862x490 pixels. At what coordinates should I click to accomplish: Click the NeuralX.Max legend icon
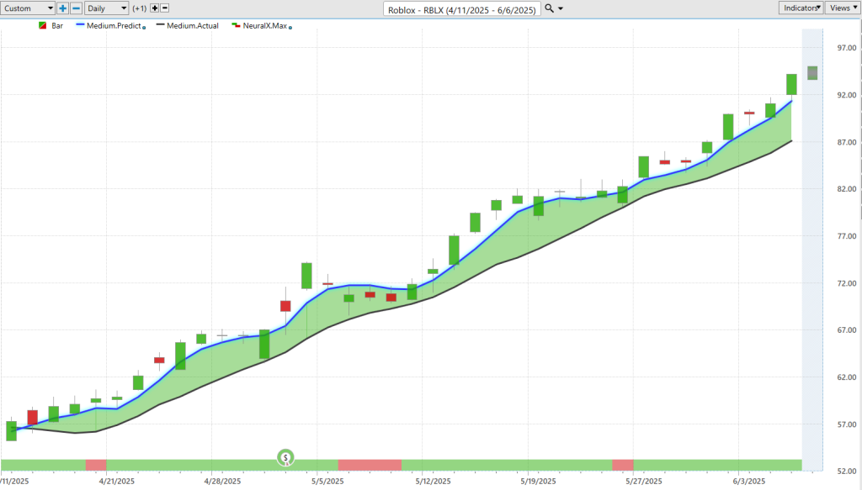(x=236, y=25)
